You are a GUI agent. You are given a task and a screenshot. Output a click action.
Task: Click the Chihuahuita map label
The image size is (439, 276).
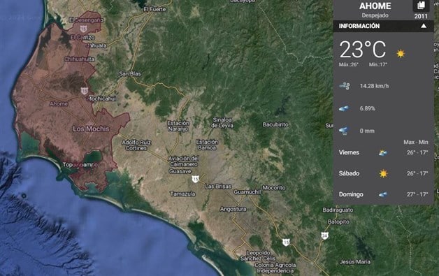point(80,59)
